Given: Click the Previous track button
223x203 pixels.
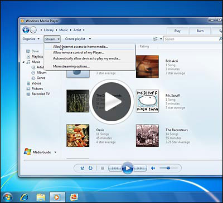Looking at the screenshot, I should click(115, 169).
